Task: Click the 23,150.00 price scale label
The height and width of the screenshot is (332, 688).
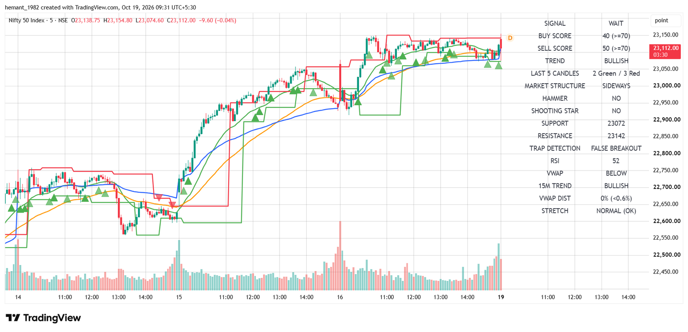Action: coord(665,35)
